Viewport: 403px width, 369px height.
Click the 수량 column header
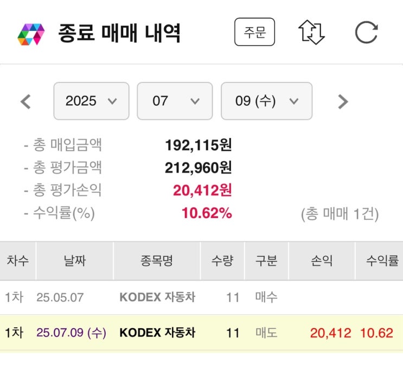point(222,261)
